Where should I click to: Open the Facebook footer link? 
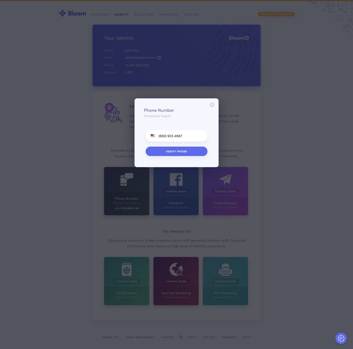229,337
